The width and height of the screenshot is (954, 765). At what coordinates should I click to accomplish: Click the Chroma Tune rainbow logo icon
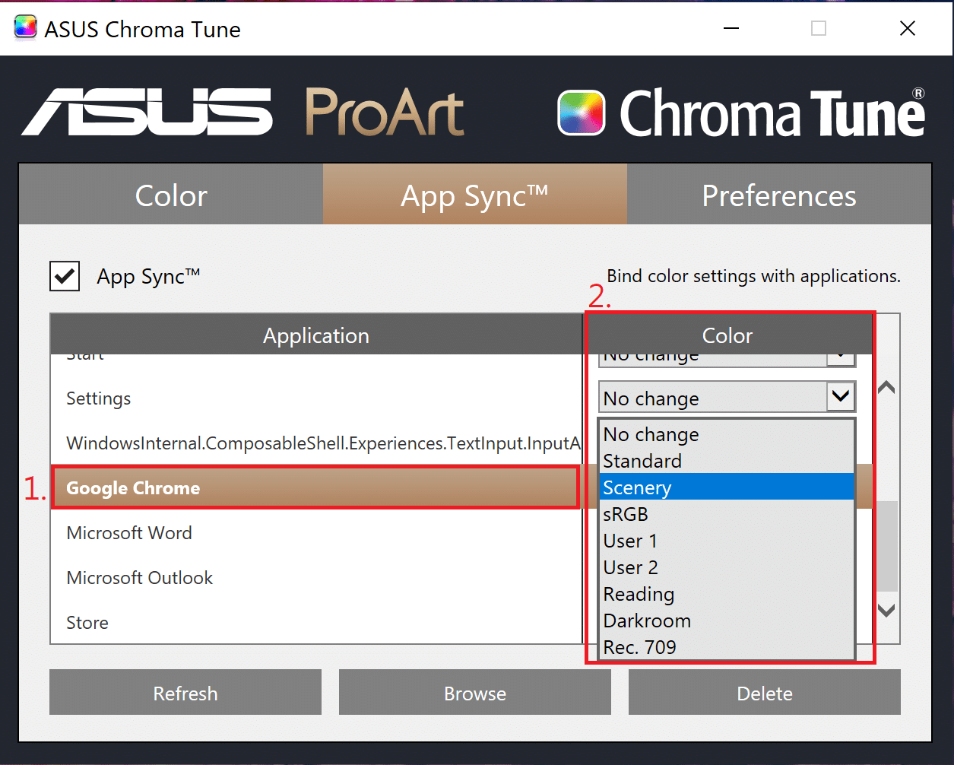click(x=582, y=113)
